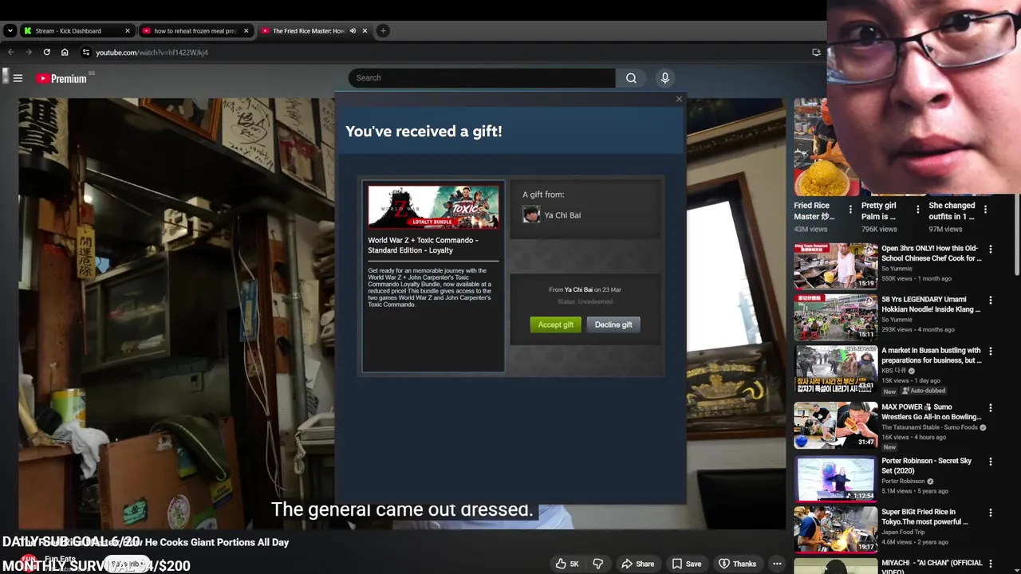Open options for Super BIG Fried Rice video
This screenshot has width=1021, height=574.
coord(990,513)
